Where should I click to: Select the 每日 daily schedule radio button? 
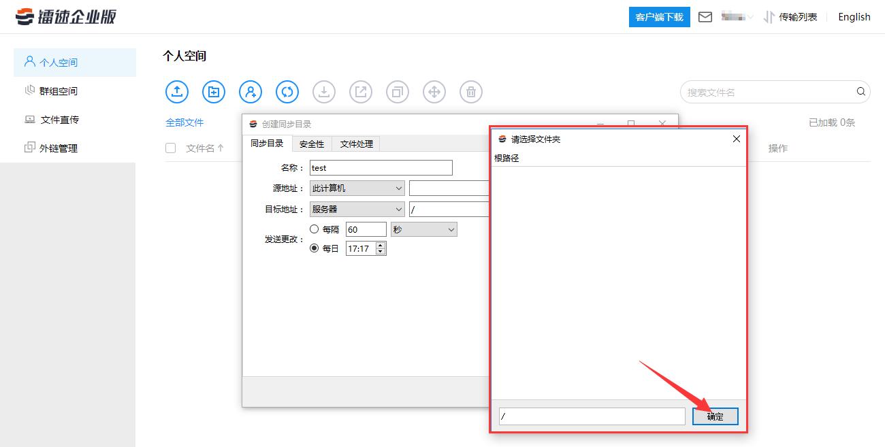coord(312,248)
